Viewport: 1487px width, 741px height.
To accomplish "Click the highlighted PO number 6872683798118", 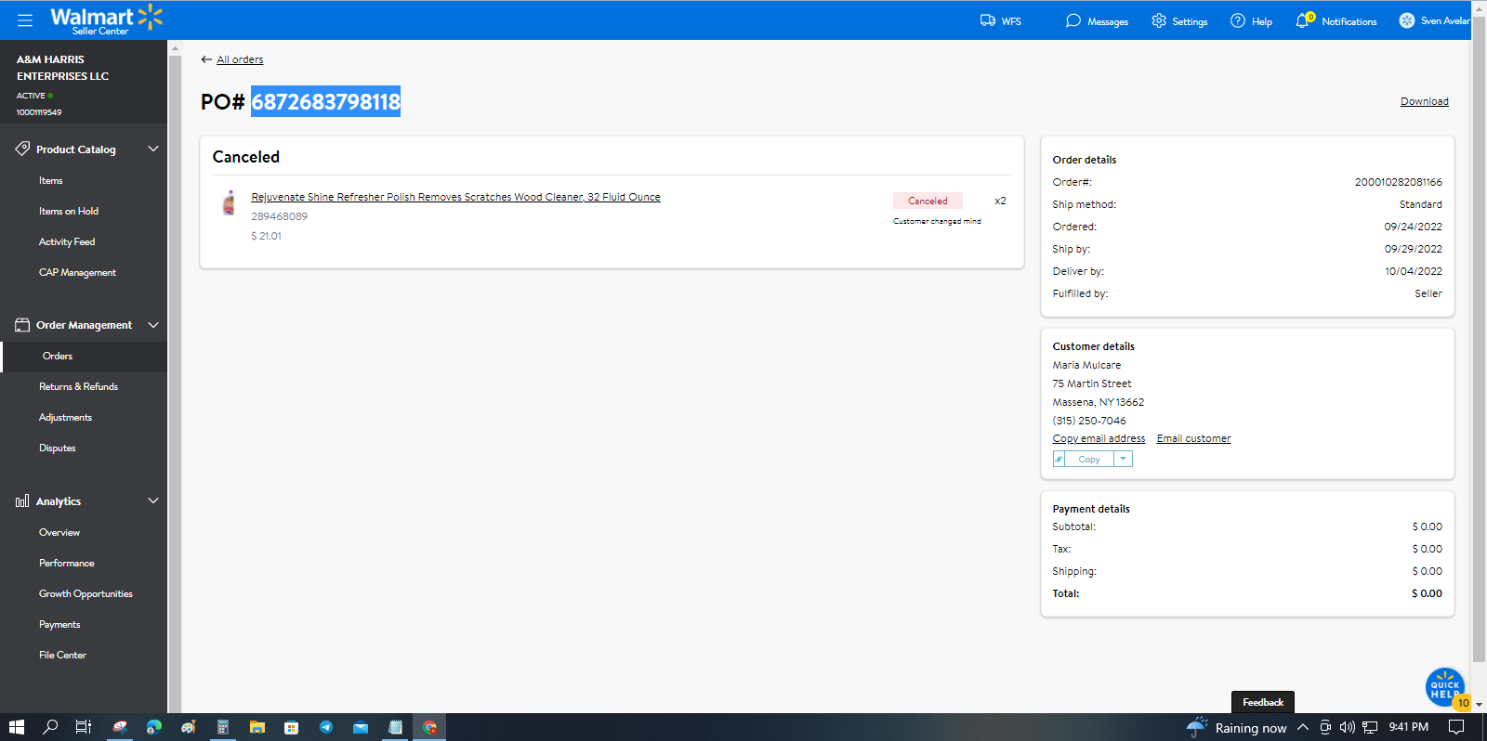I will pyautogui.click(x=325, y=101).
